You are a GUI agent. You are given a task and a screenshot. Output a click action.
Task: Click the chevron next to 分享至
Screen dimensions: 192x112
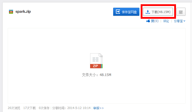[184, 21]
